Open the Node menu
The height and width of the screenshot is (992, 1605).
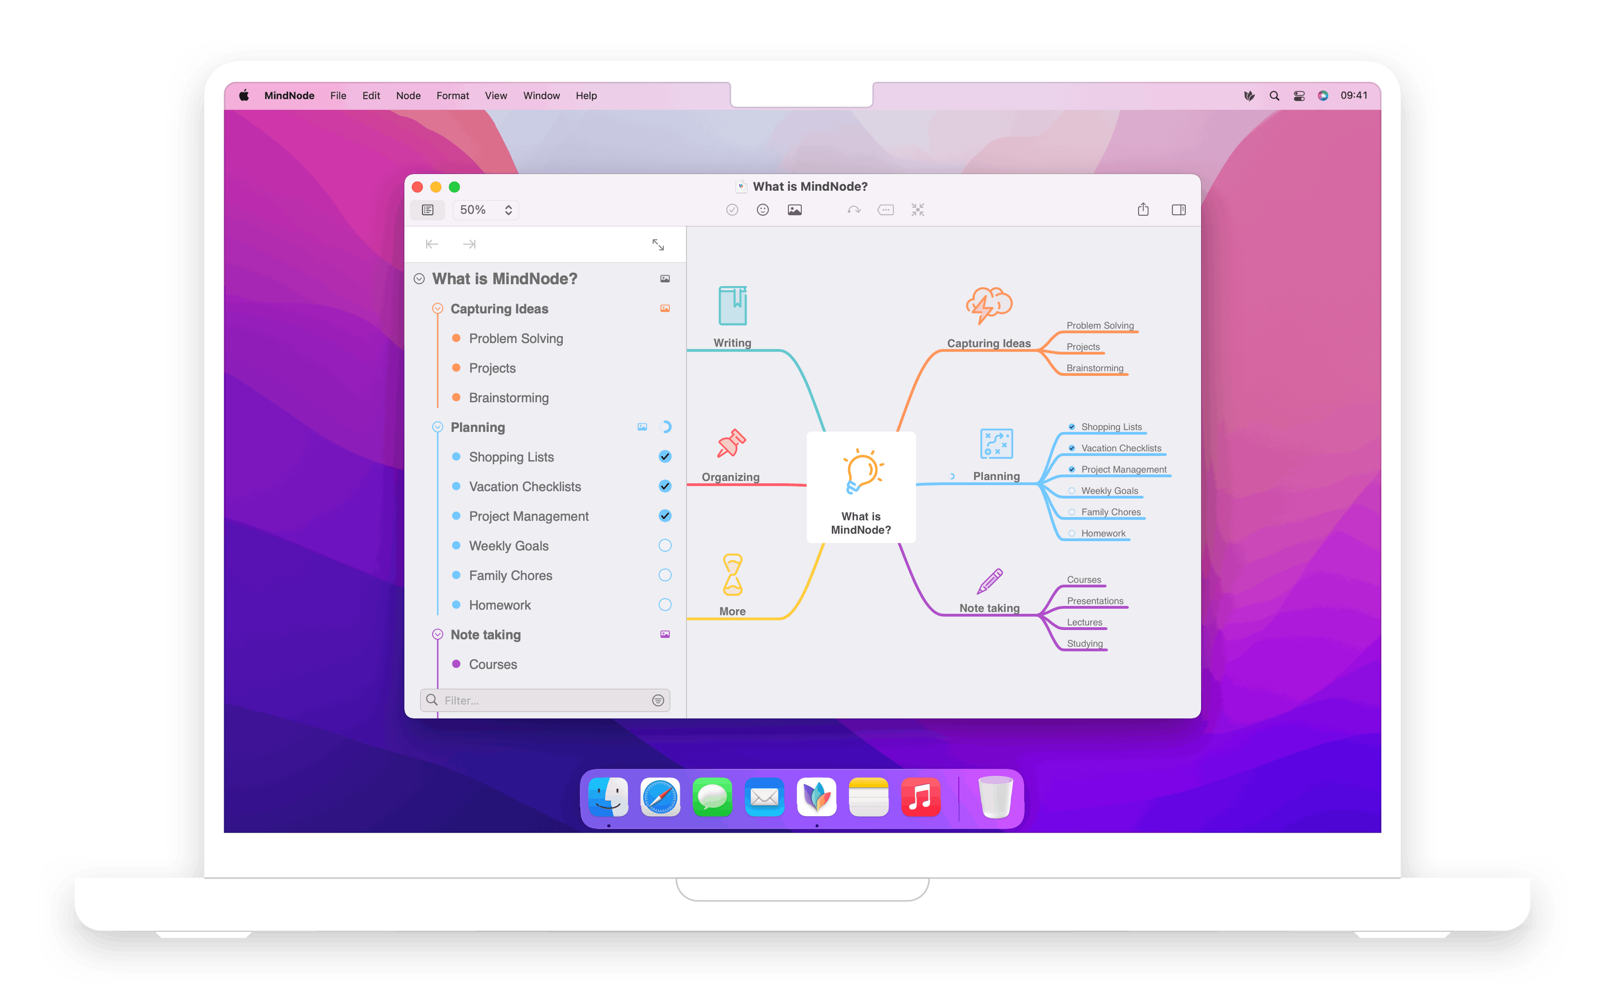coord(408,96)
